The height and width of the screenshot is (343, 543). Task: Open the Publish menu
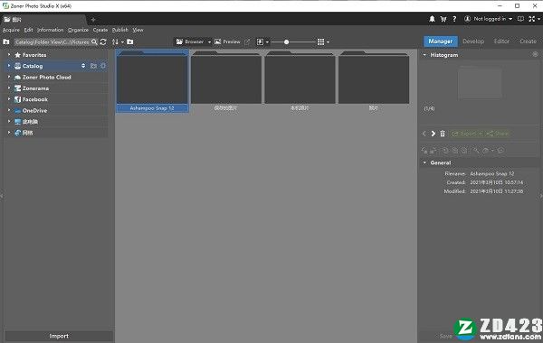[x=119, y=30]
